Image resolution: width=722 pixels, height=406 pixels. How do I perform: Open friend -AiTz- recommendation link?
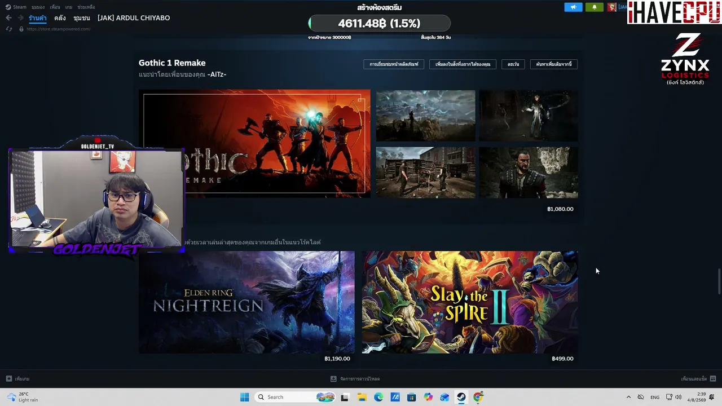[x=217, y=74]
